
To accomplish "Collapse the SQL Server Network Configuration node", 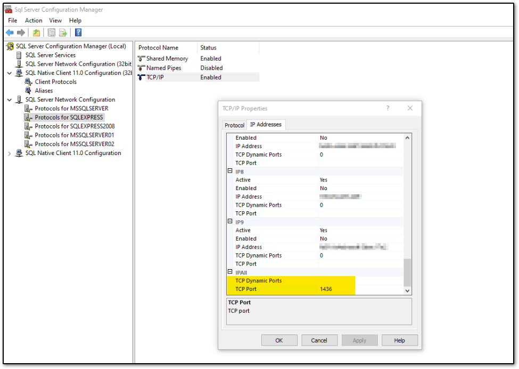I will point(9,100).
